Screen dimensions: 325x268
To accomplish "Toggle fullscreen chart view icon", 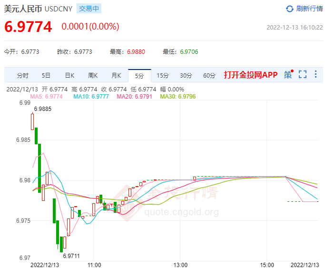I will tap(303, 74).
